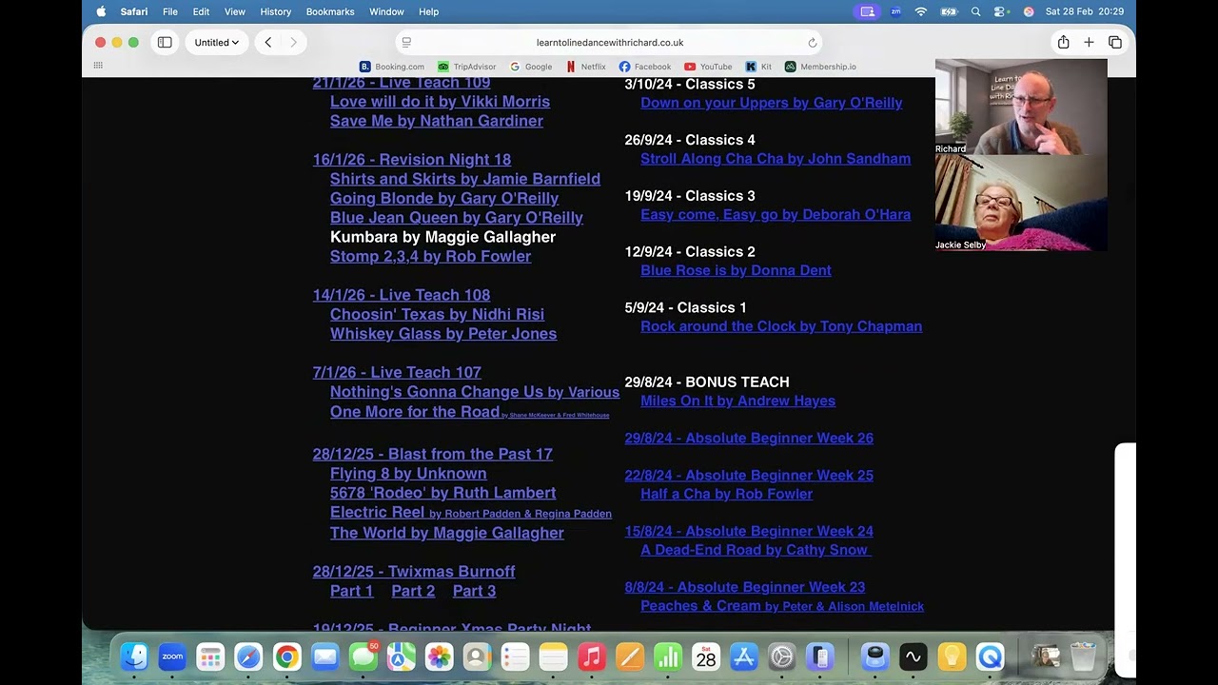Open Finder from the Dock
Screen dimensions: 1218x685
click(134, 656)
